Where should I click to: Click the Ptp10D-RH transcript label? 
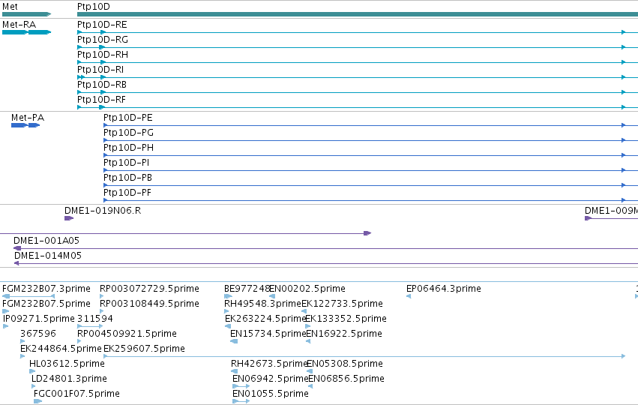103,55
